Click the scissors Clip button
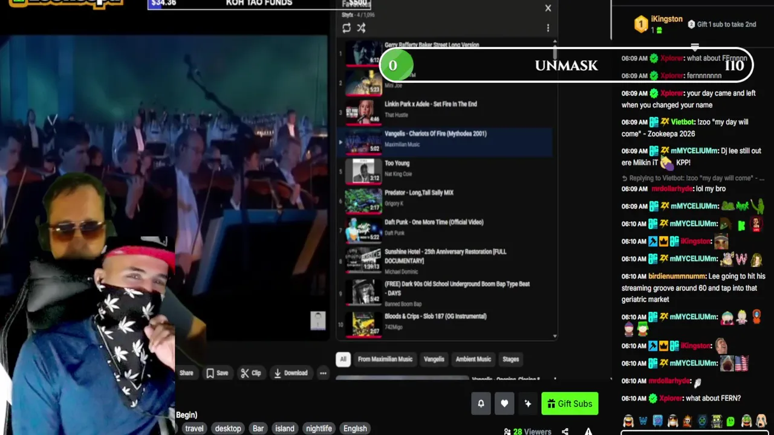 pyautogui.click(x=250, y=373)
